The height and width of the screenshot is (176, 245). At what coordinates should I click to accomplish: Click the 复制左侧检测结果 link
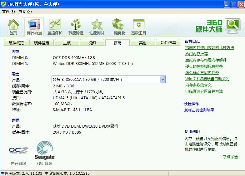199,110
